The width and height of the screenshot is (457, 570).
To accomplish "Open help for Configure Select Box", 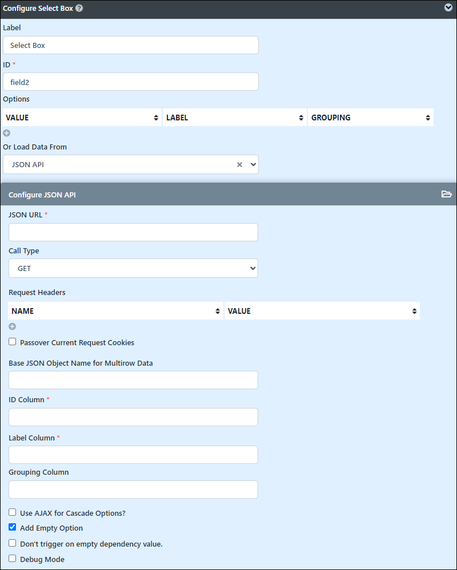I will point(79,8).
